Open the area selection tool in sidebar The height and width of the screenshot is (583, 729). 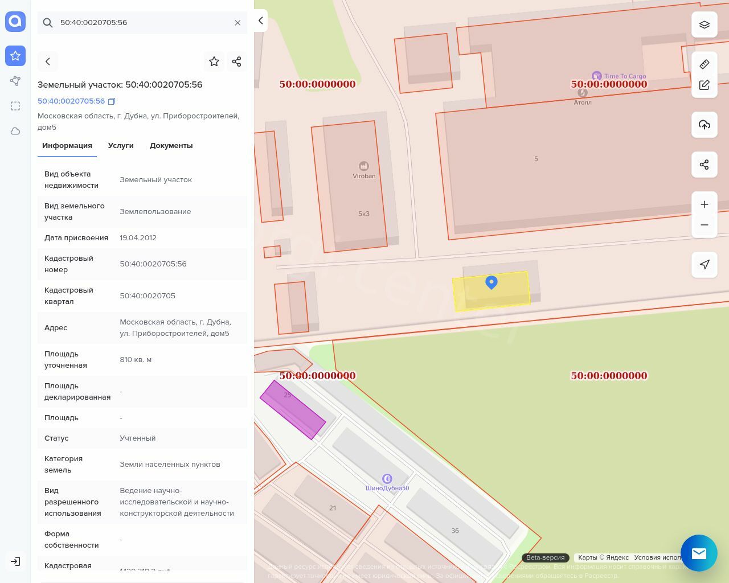pyautogui.click(x=15, y=106)
